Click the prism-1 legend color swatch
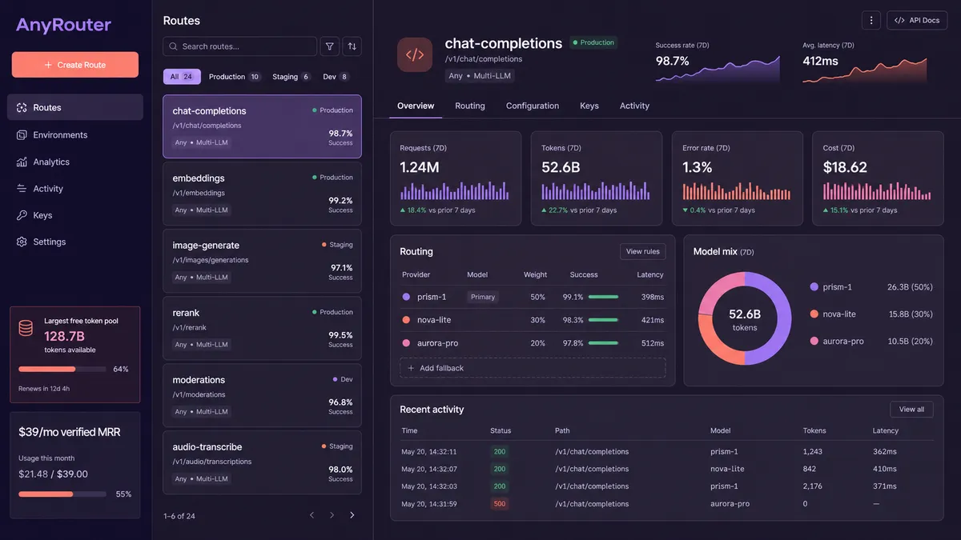The image size is (961, 540). 814,287
